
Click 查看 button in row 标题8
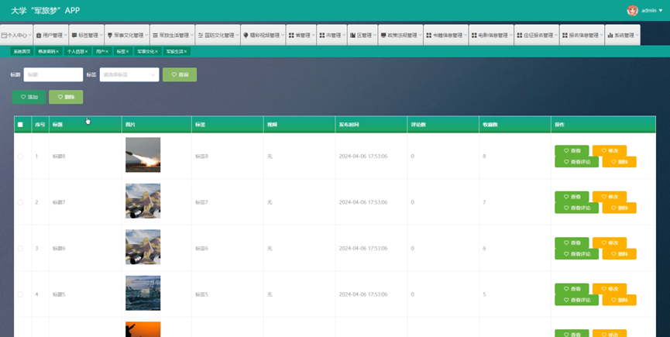click(x=572, y=150)
